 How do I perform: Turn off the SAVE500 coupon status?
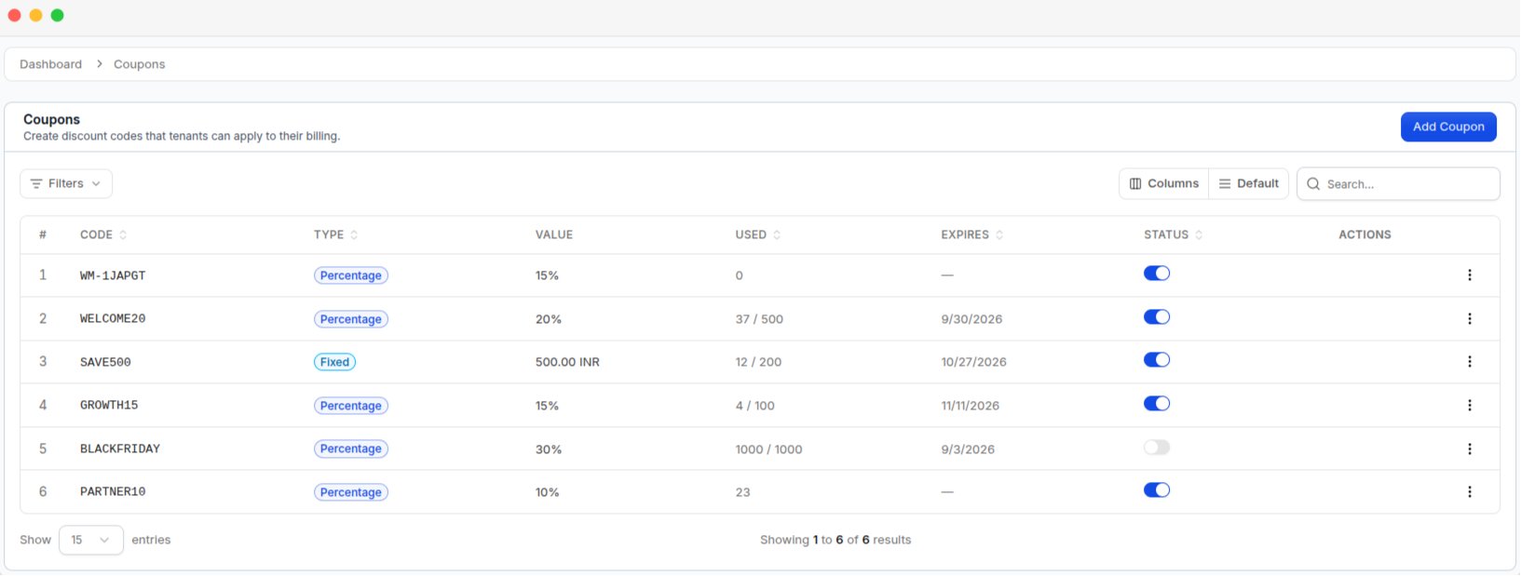click(1157, 360)
